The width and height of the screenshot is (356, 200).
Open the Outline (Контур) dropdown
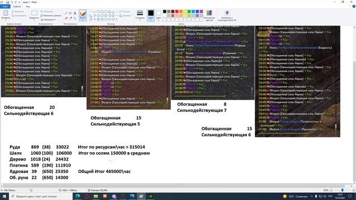[125, 11]
